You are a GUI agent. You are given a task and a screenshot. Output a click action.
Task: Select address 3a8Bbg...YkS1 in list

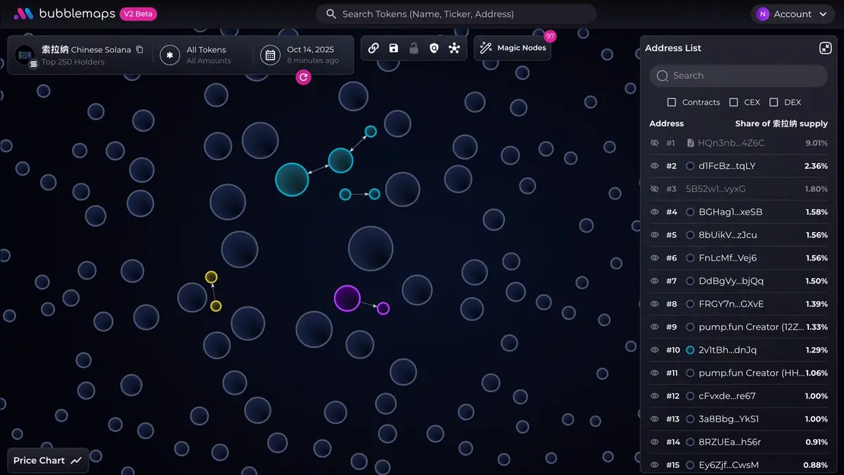click(729, 419)
